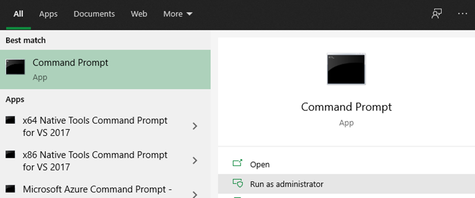
Task: Click the x64 Native Tools icon
Action: pyautogui.click(x=10, y=121)
